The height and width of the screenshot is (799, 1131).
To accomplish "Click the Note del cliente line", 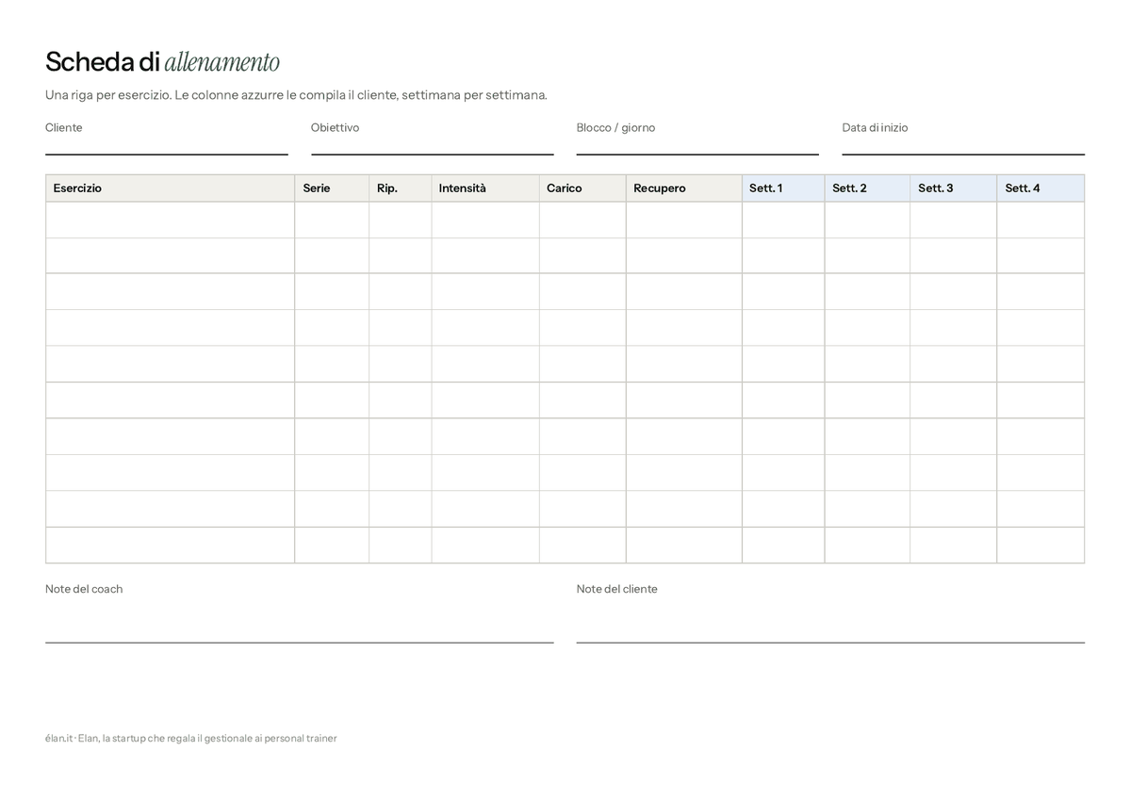I will point(830,634).
